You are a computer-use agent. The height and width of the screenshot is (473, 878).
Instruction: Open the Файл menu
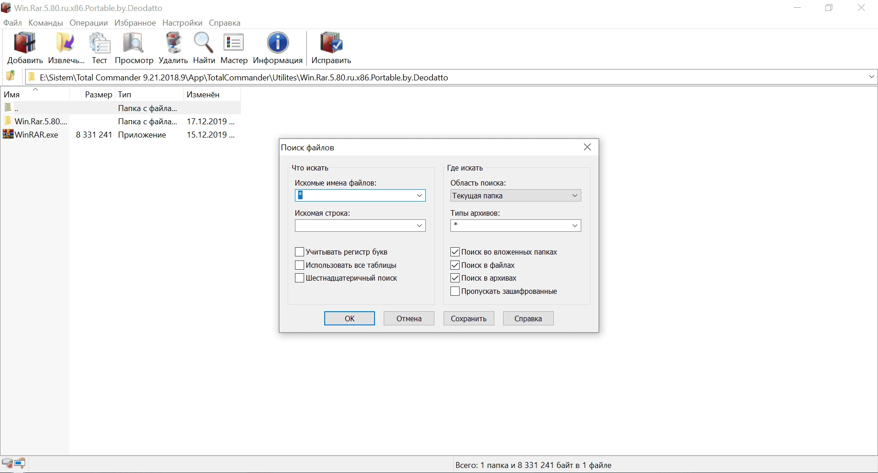click(12, 23)
